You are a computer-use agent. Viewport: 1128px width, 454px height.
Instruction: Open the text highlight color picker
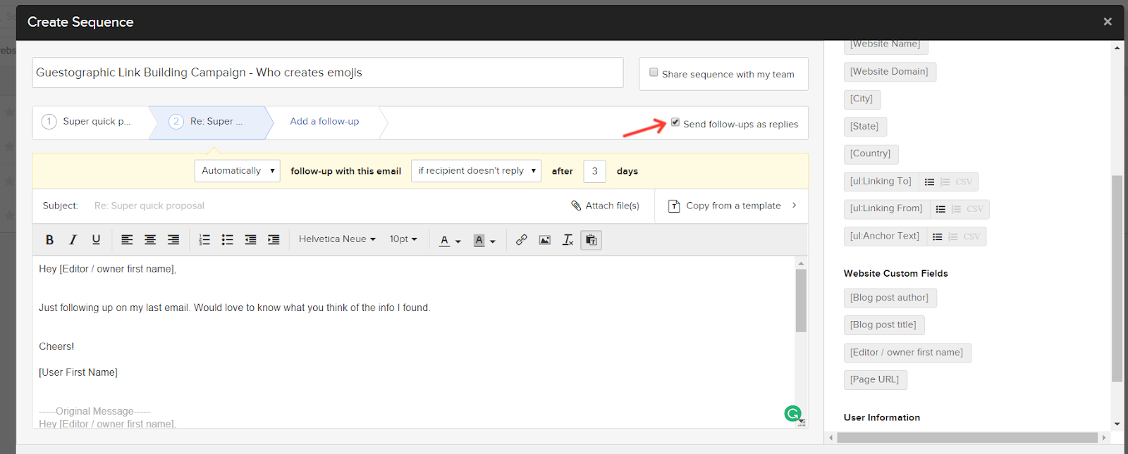tap(484, 241)
